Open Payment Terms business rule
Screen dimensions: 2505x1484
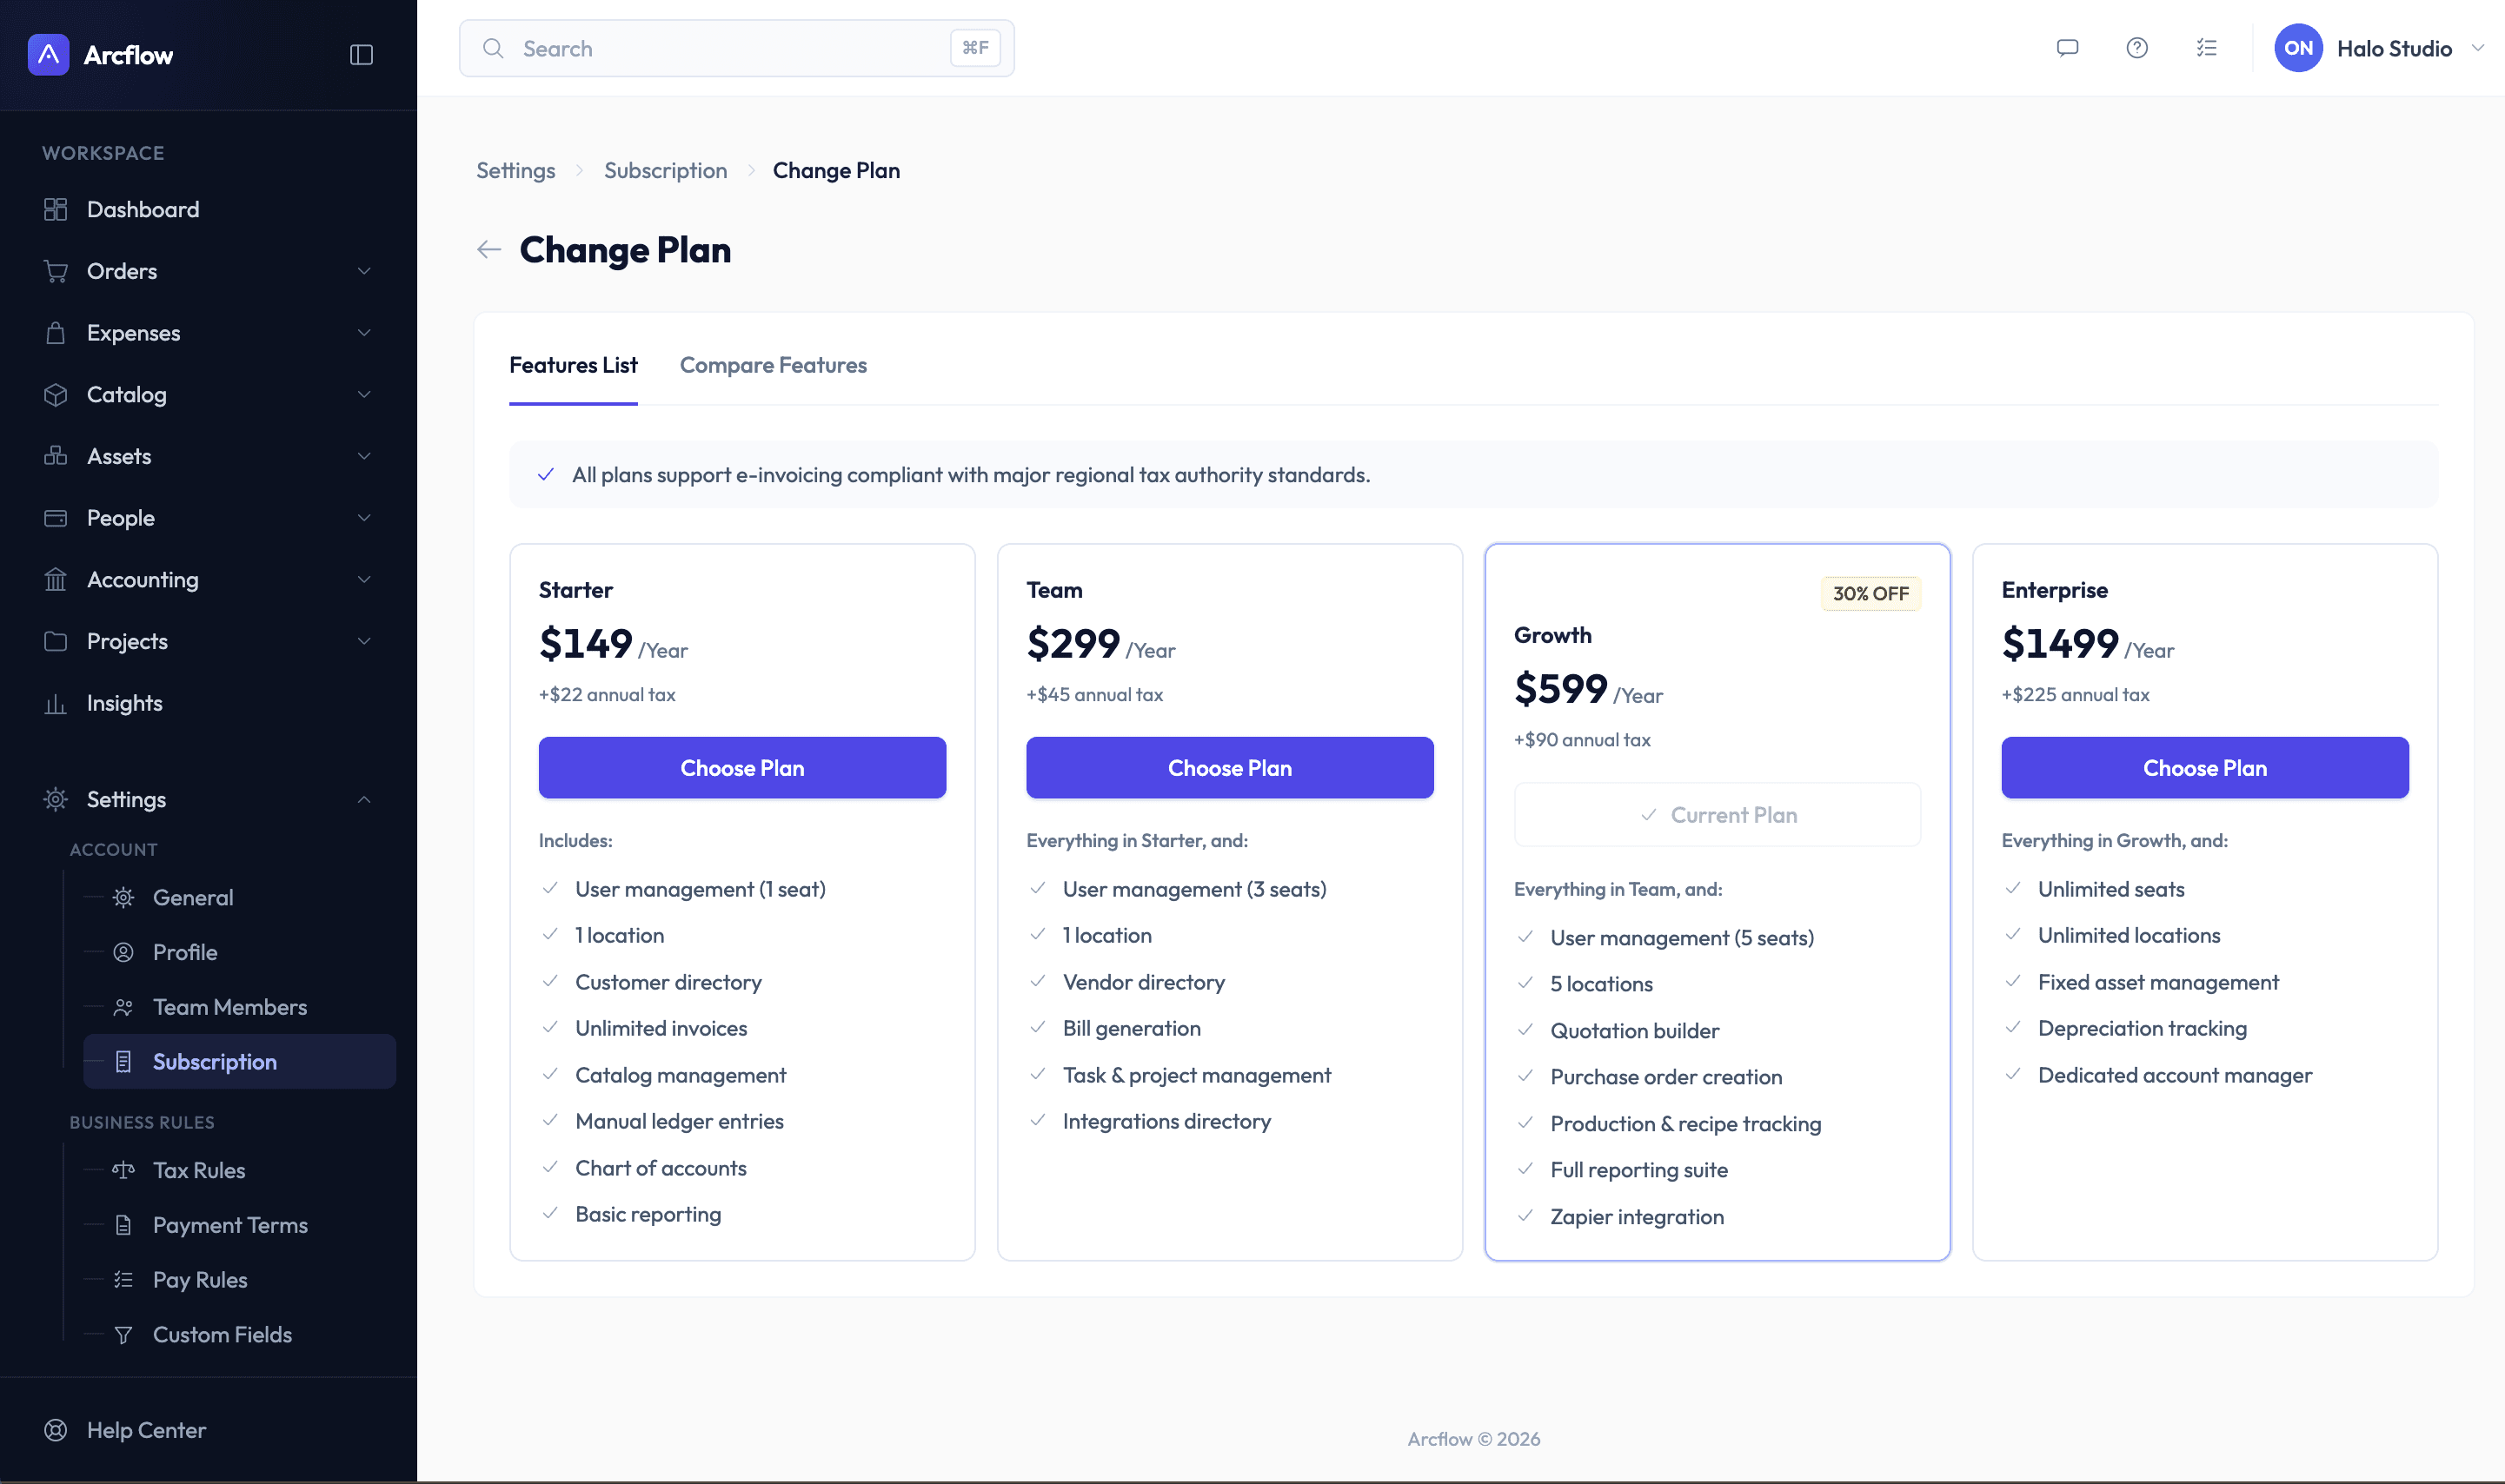coord(240,1225)
